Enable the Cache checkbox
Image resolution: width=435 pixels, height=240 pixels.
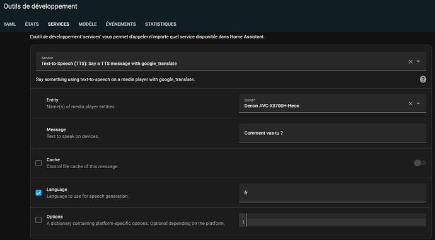(x=38, y=163)
